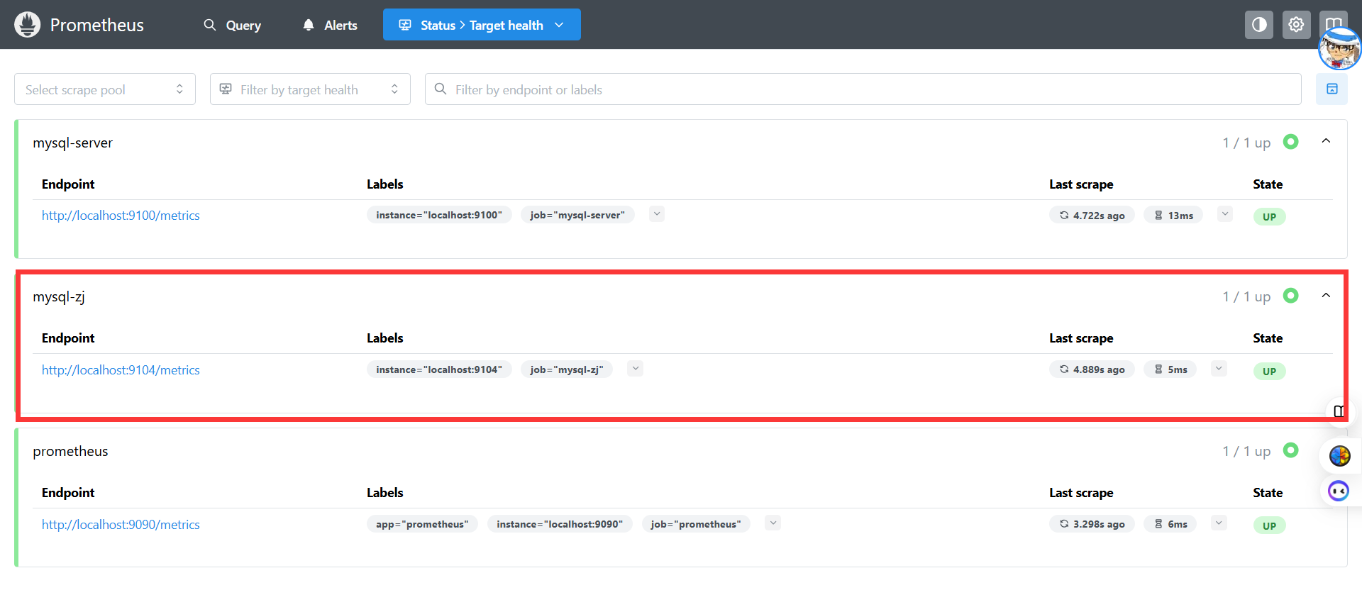Open the Alerts page

[x=330, y=25]
